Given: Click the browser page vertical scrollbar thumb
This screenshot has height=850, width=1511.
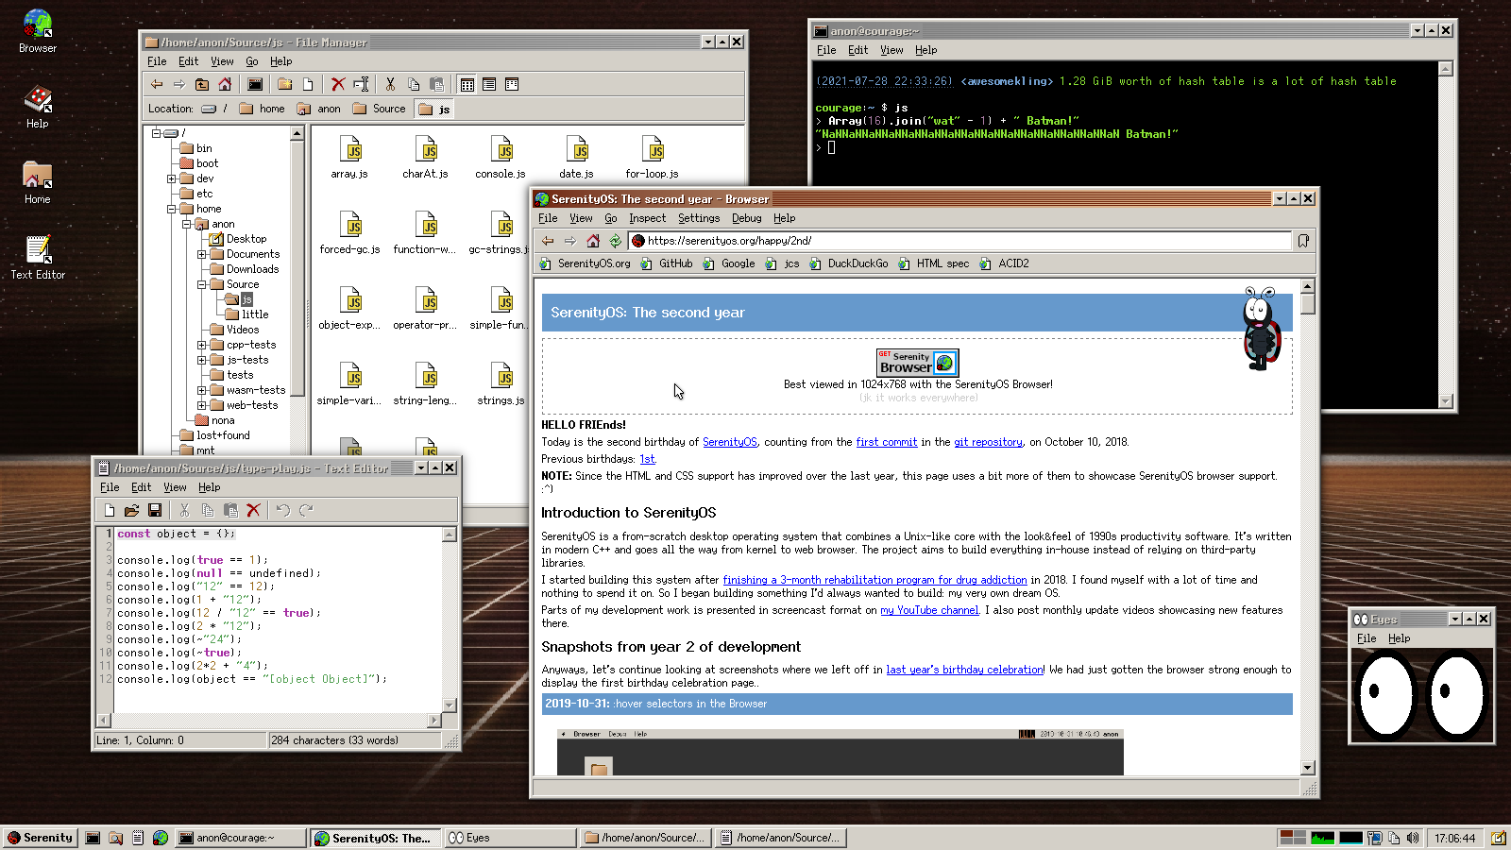Looking at the screenshot, I should (1307, 304).
